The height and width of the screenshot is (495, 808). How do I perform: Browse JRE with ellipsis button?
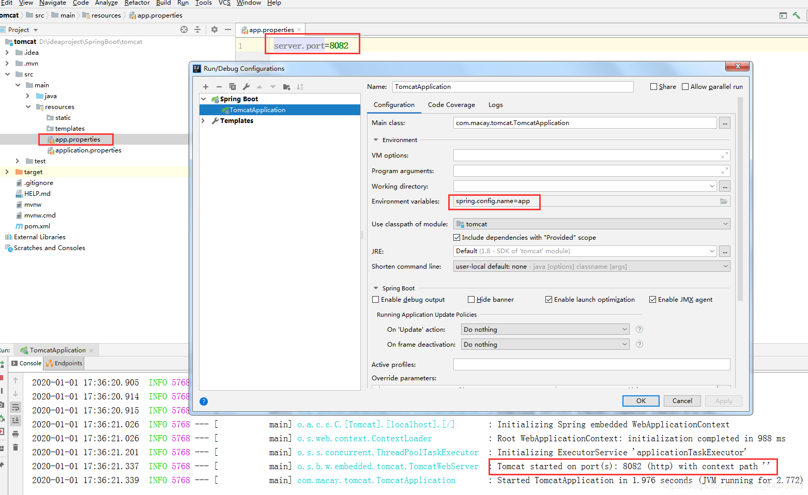[x=725, y=251]
